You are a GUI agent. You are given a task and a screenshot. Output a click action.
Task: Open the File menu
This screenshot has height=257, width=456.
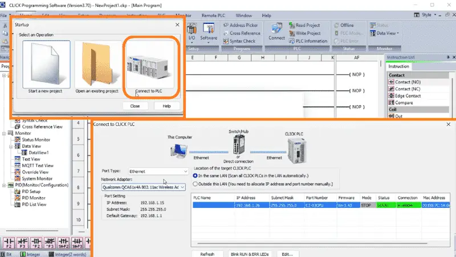point(4,15)
